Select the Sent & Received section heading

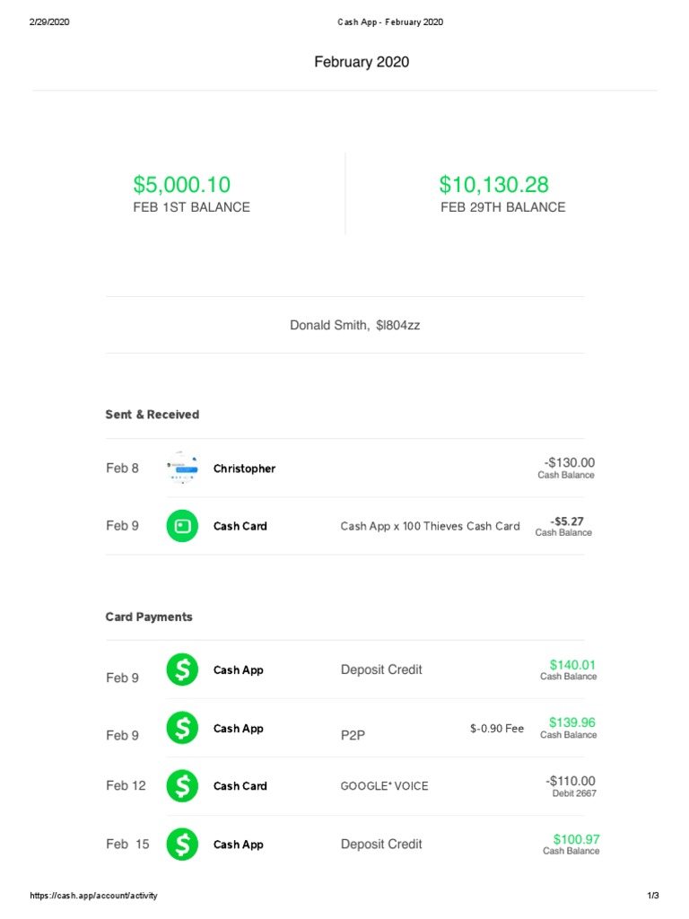coord(153,415)
